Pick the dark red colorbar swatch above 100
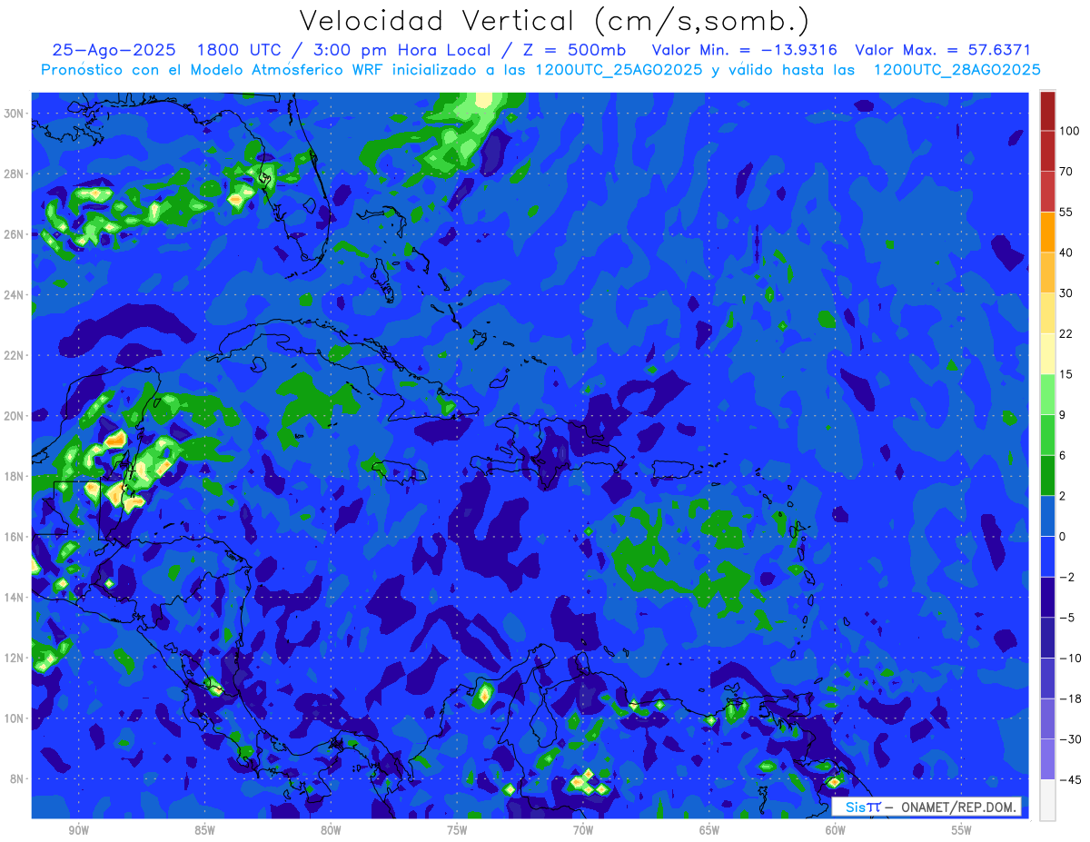This screenshot has width=1090, height=842. pos(1047,111)
